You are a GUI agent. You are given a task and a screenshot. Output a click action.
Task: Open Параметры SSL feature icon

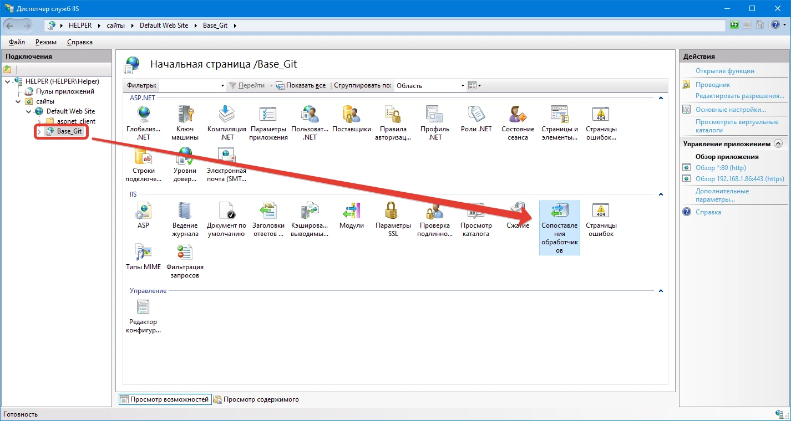(393, 219)
